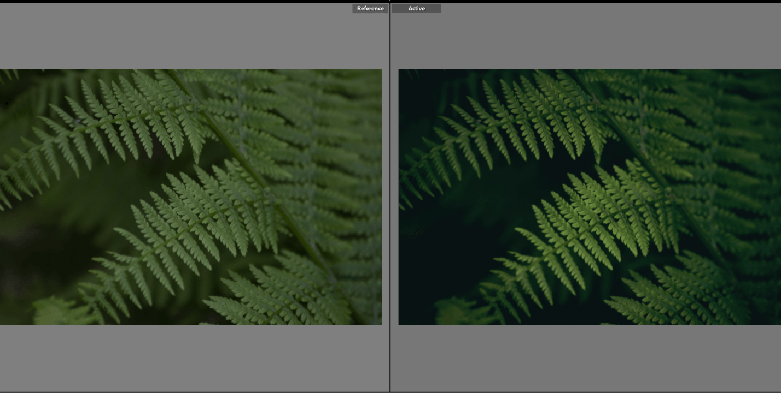781x393 pixels.
Task: Click the bottom-left corner of Active photo
Action: coord(400,323)
